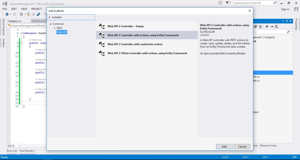Click icon beside read/write actions controller
The height and width of the screenshot is (160, 300).
tap(102, 44)
